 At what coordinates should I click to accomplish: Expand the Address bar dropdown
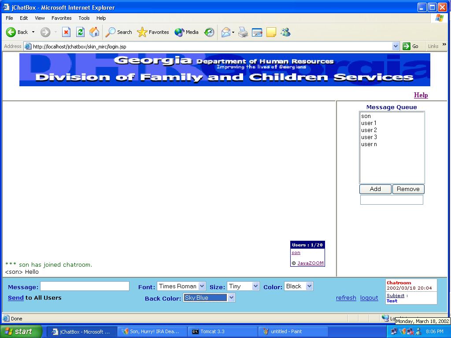(x=396, y=46)
